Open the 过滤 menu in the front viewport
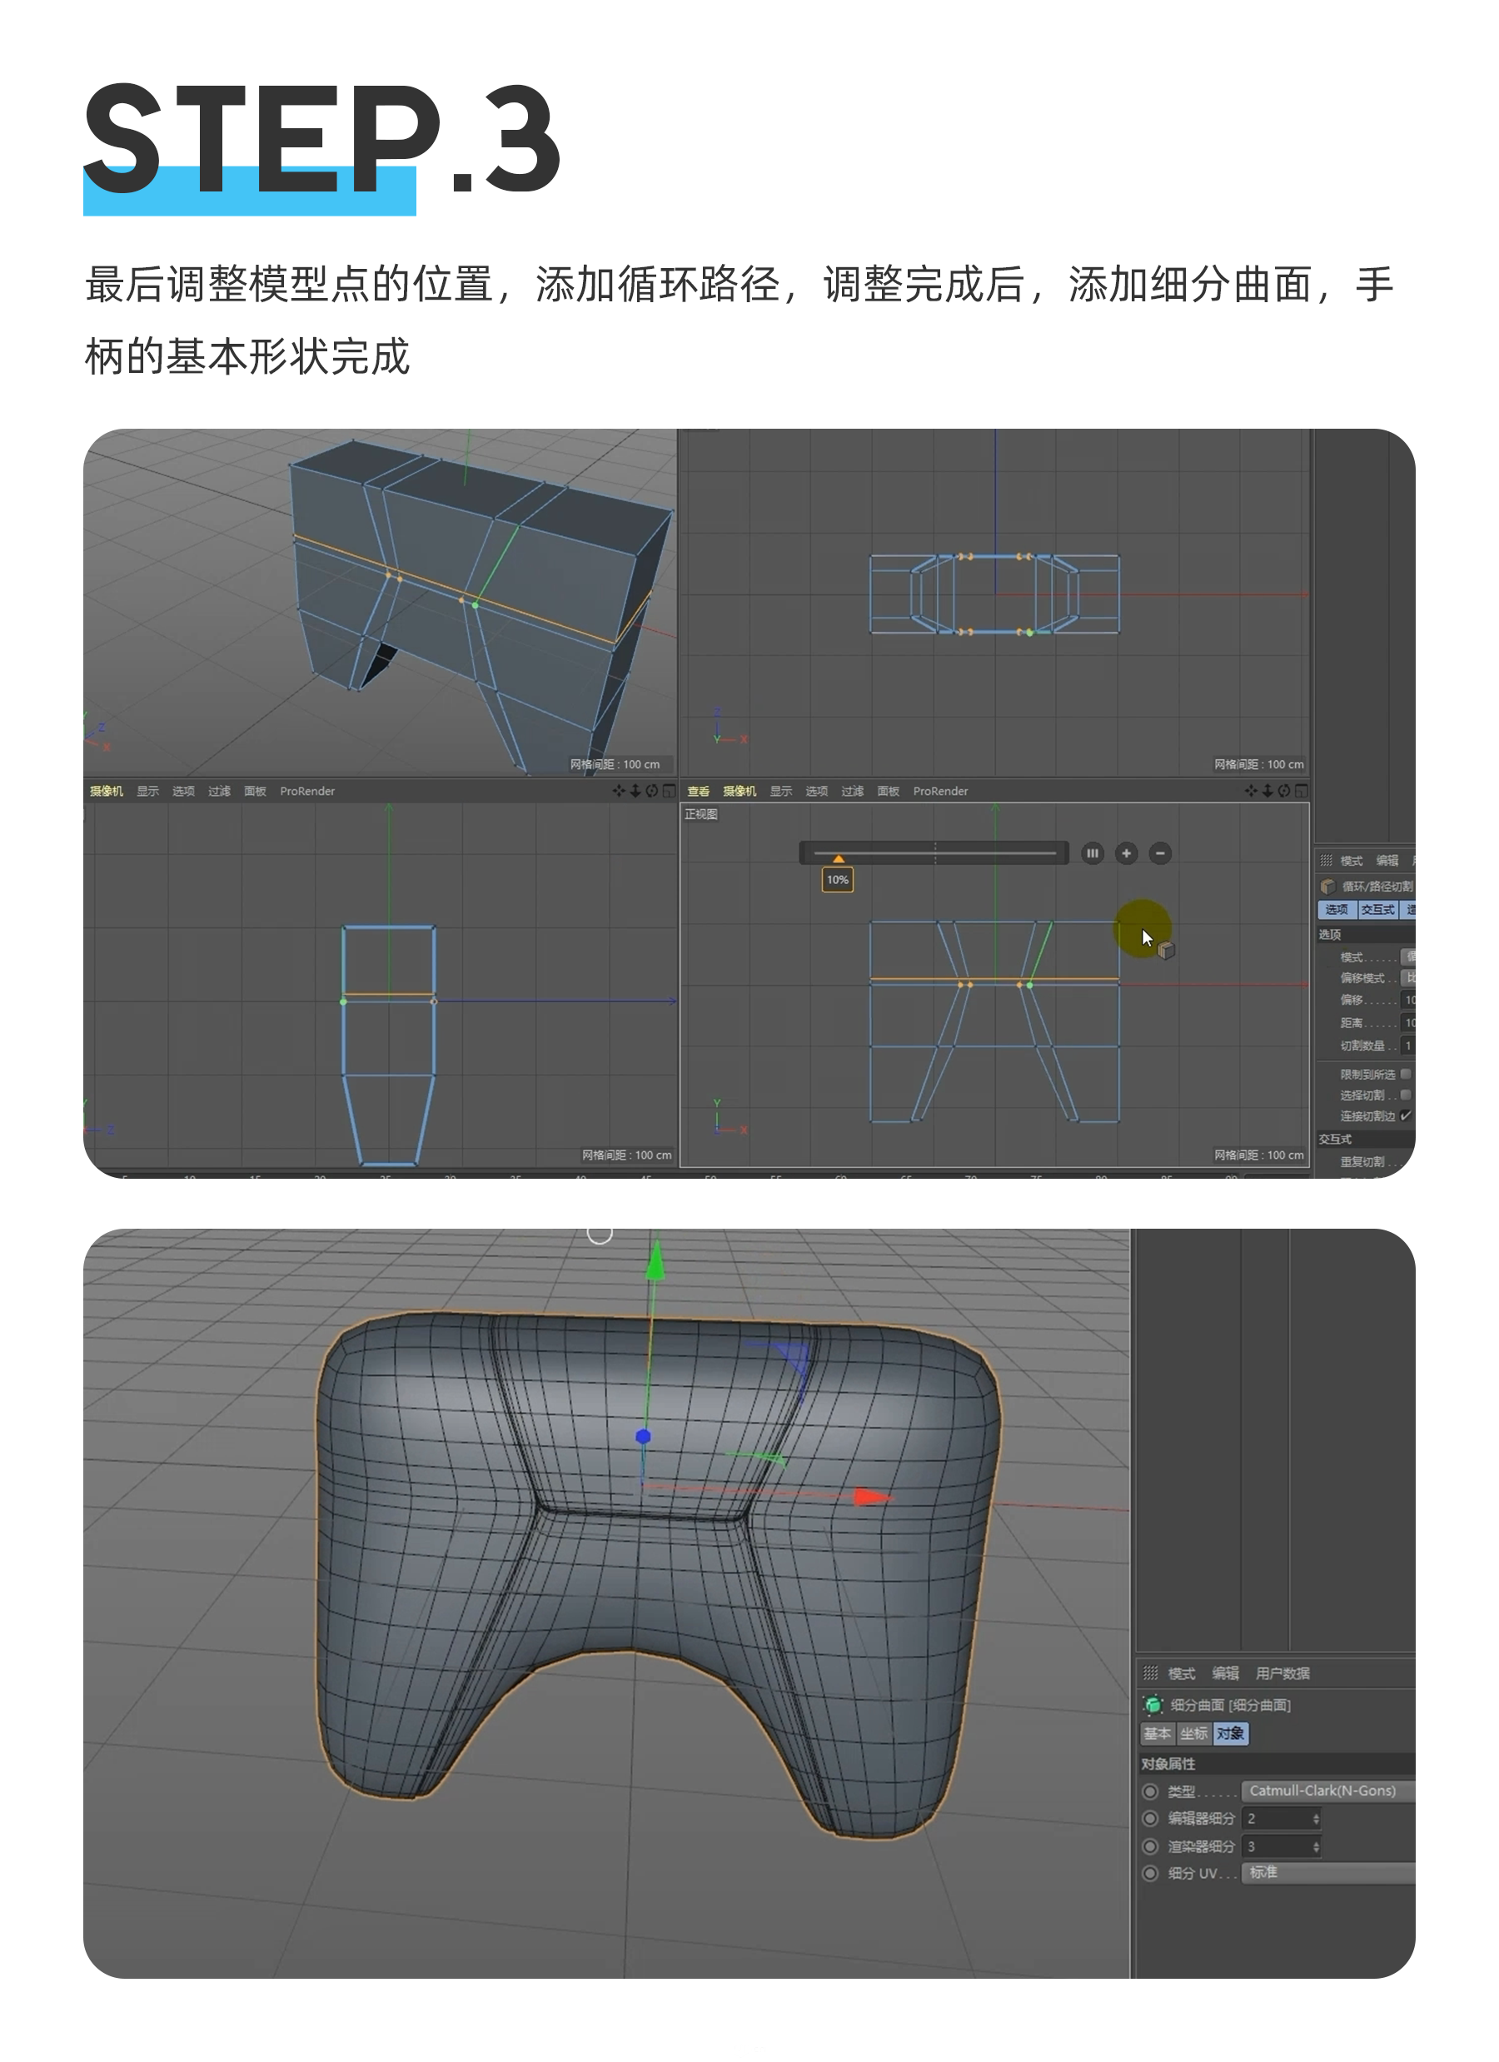Viewport: 1499px width, 2062px height. coord(852,791)
